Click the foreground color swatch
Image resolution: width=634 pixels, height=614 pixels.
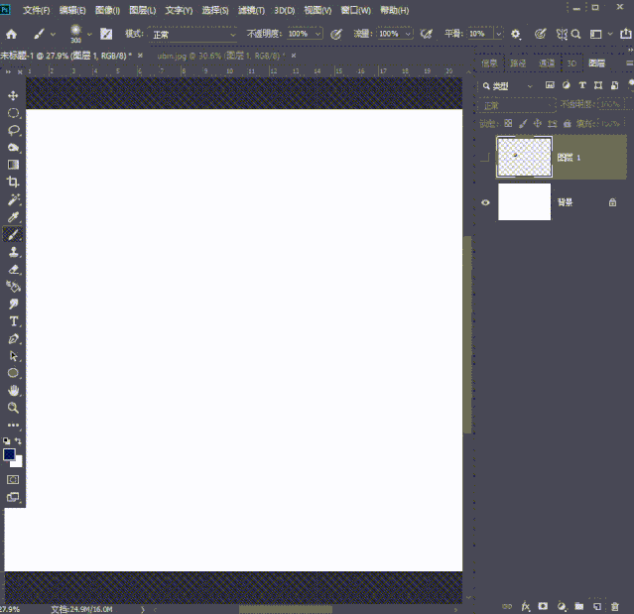[x=10, y=454]
